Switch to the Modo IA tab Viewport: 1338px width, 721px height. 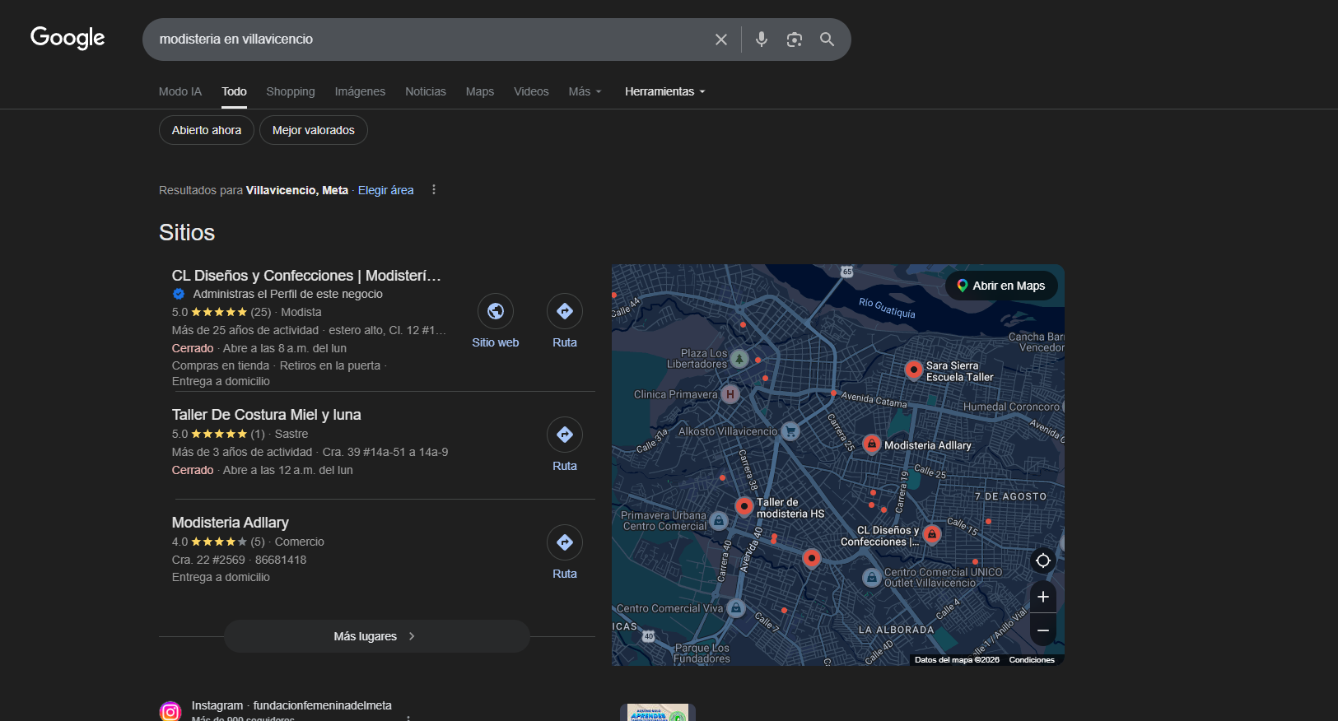[x=180, y=91]
